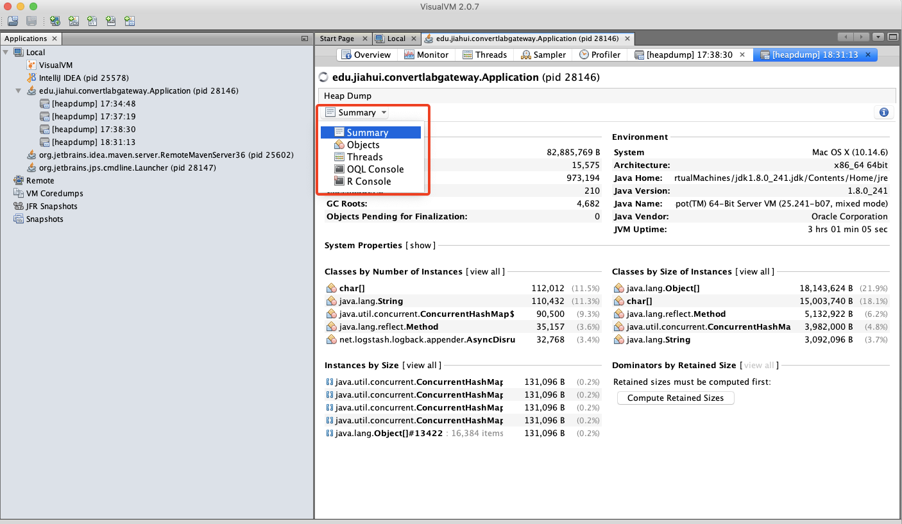Choose Threads from the dropdown list

[x=371, y=157]
